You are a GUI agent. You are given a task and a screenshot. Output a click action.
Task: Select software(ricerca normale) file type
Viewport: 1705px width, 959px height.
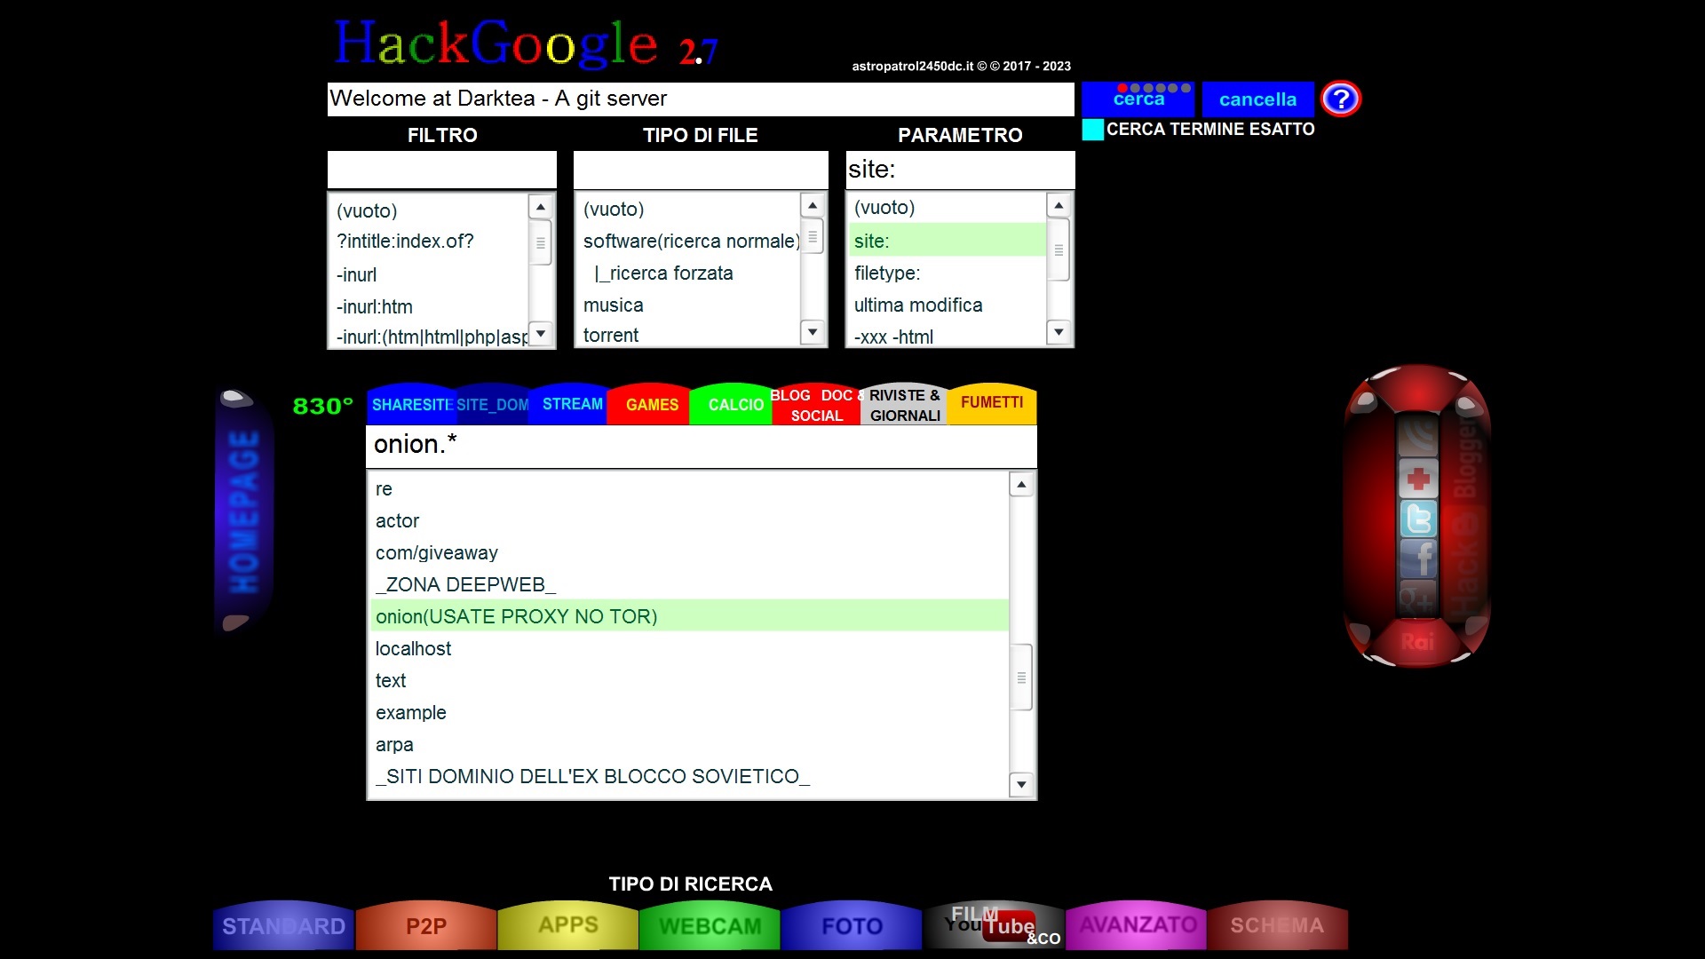(x=689, y=242)
